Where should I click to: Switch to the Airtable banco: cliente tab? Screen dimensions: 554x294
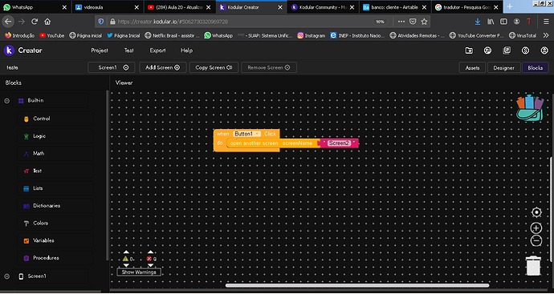tap(395, 7)
